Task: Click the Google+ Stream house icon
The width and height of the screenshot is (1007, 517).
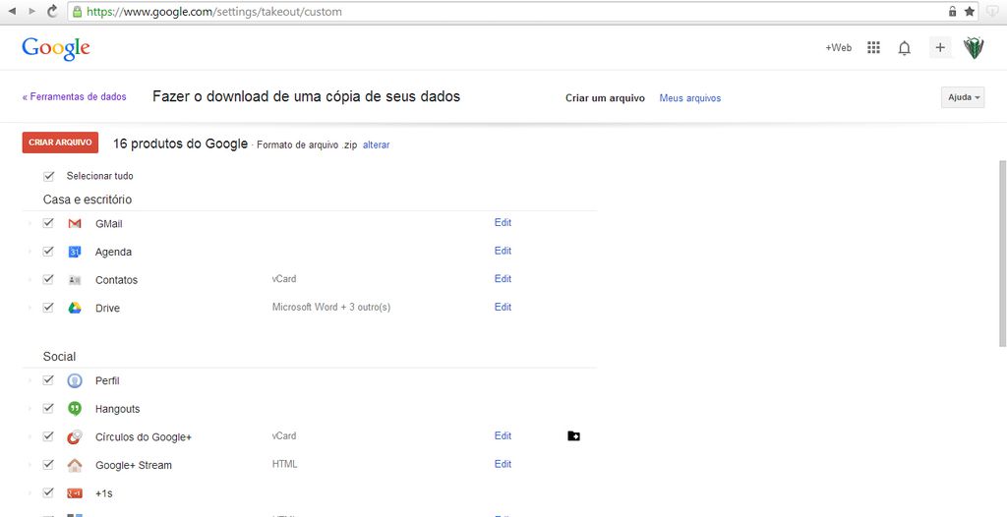Action: (x=75, y=465)
